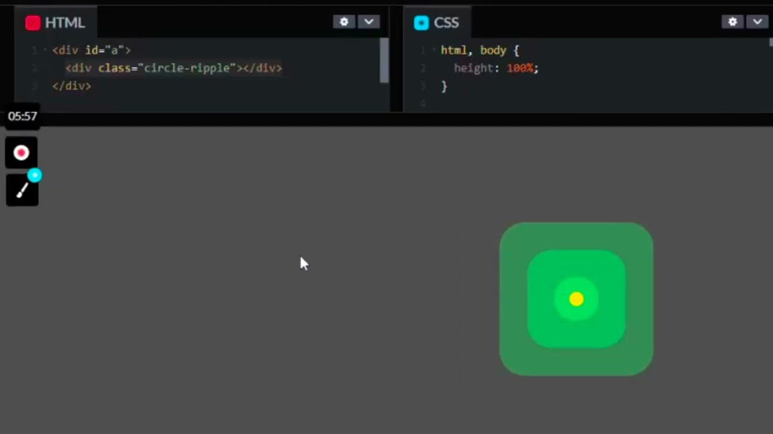The width and height of the screenshot is (773, 434).
Task: Click the closing '</div>' code line
Action: click(x=71, y=86)
